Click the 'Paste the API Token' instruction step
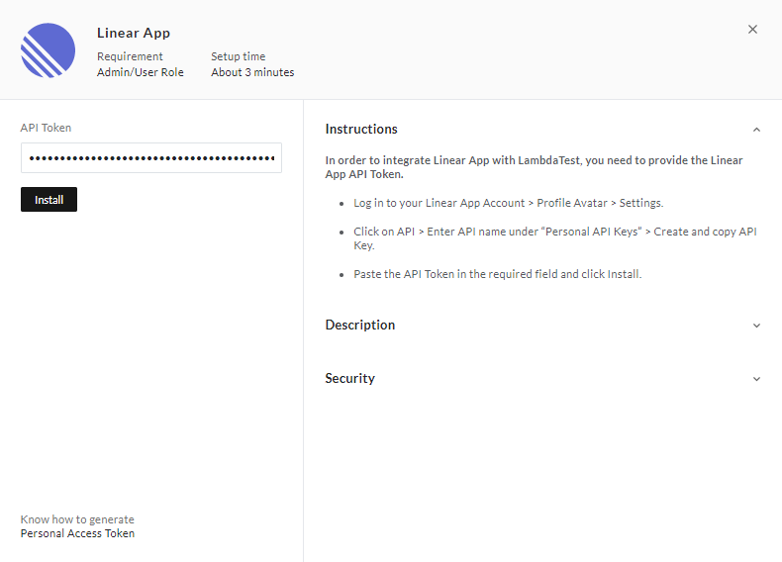Viewport: 782px width, 562px height. [x=497, y=274]
